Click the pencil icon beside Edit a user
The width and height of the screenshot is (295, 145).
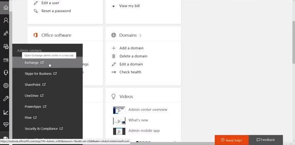click(36, 3)
